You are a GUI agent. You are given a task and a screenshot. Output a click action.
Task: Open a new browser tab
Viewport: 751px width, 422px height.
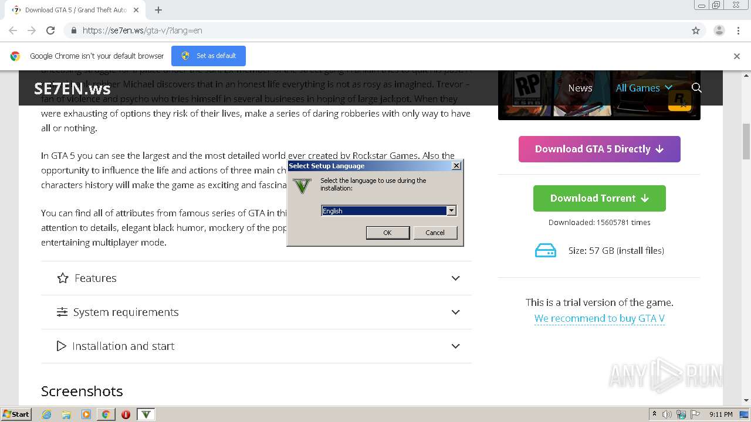(158, 10)
